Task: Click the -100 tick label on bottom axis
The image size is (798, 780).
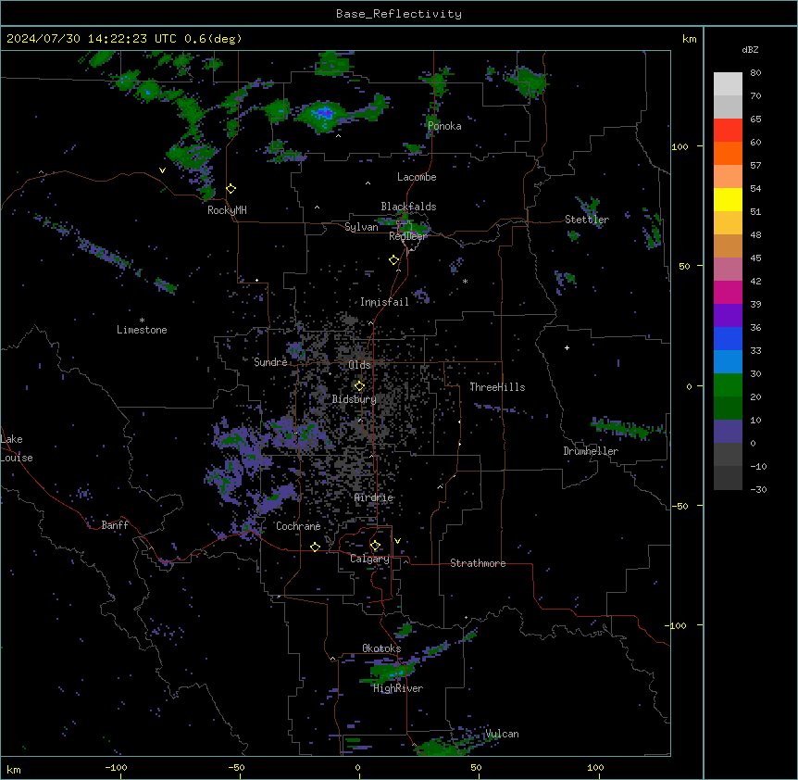Action: click(116, 767)
